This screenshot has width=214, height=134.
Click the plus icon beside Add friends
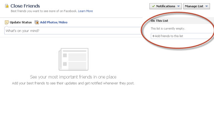coord(153,36)
